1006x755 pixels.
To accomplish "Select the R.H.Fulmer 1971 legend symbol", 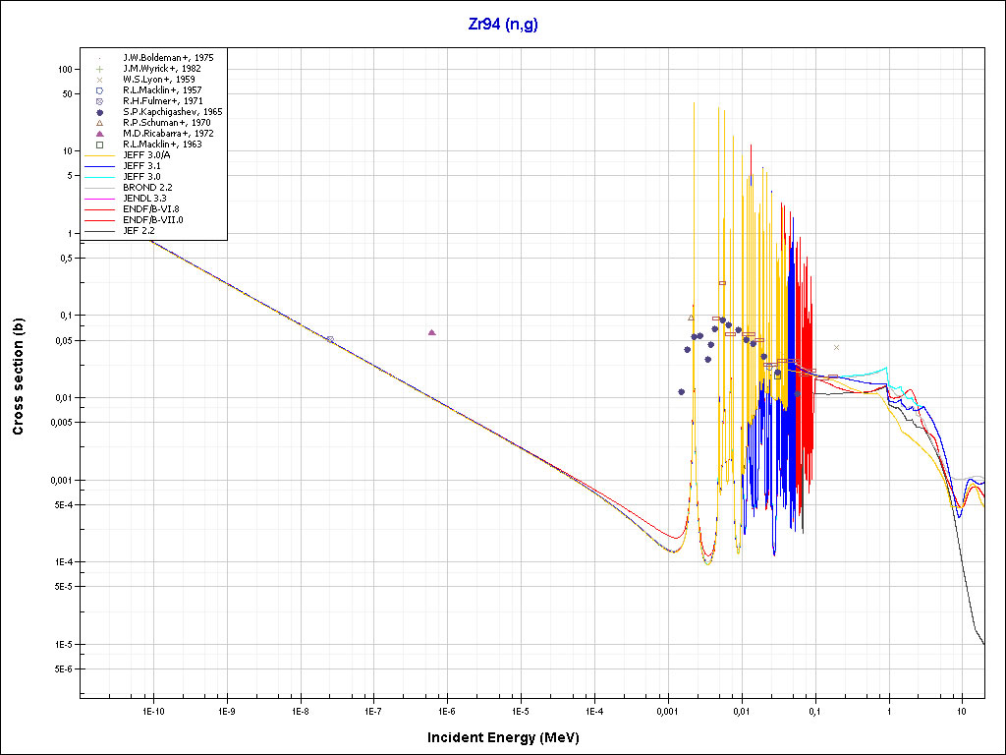I will coord(100,101).
